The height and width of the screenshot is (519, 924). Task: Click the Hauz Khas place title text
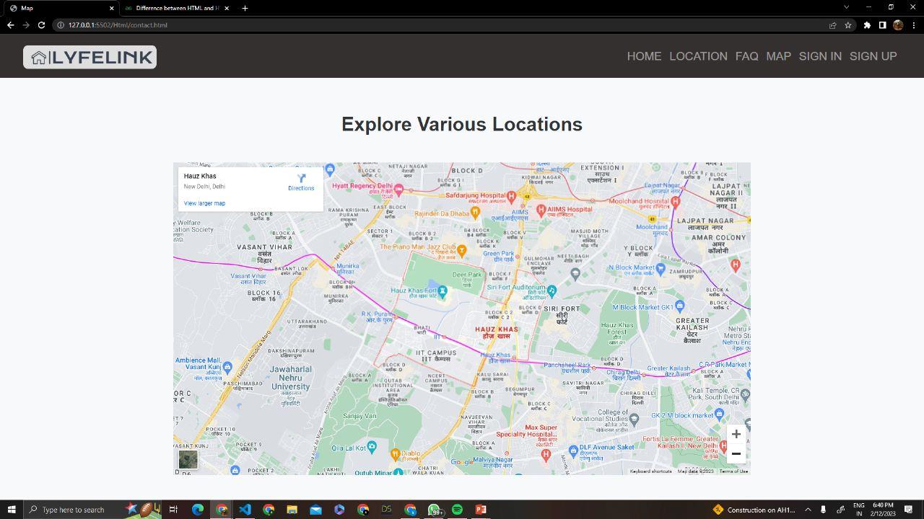[x=200, y=176]
